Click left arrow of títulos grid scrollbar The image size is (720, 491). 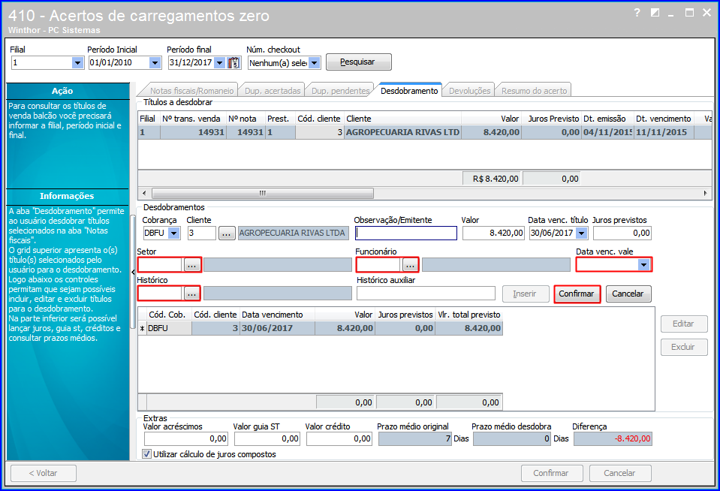tap(144, 194)
